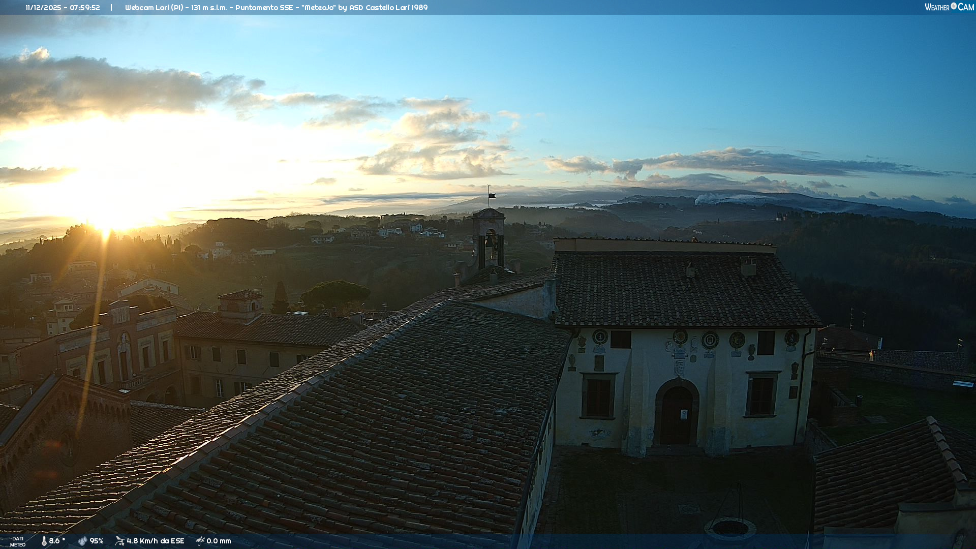Click the WeatherCam logo
Image resolution: width=976 pixels, height=549 pixels.
(949, 7)
